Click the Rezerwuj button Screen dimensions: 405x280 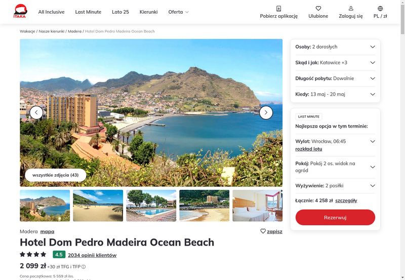[335, 217]
